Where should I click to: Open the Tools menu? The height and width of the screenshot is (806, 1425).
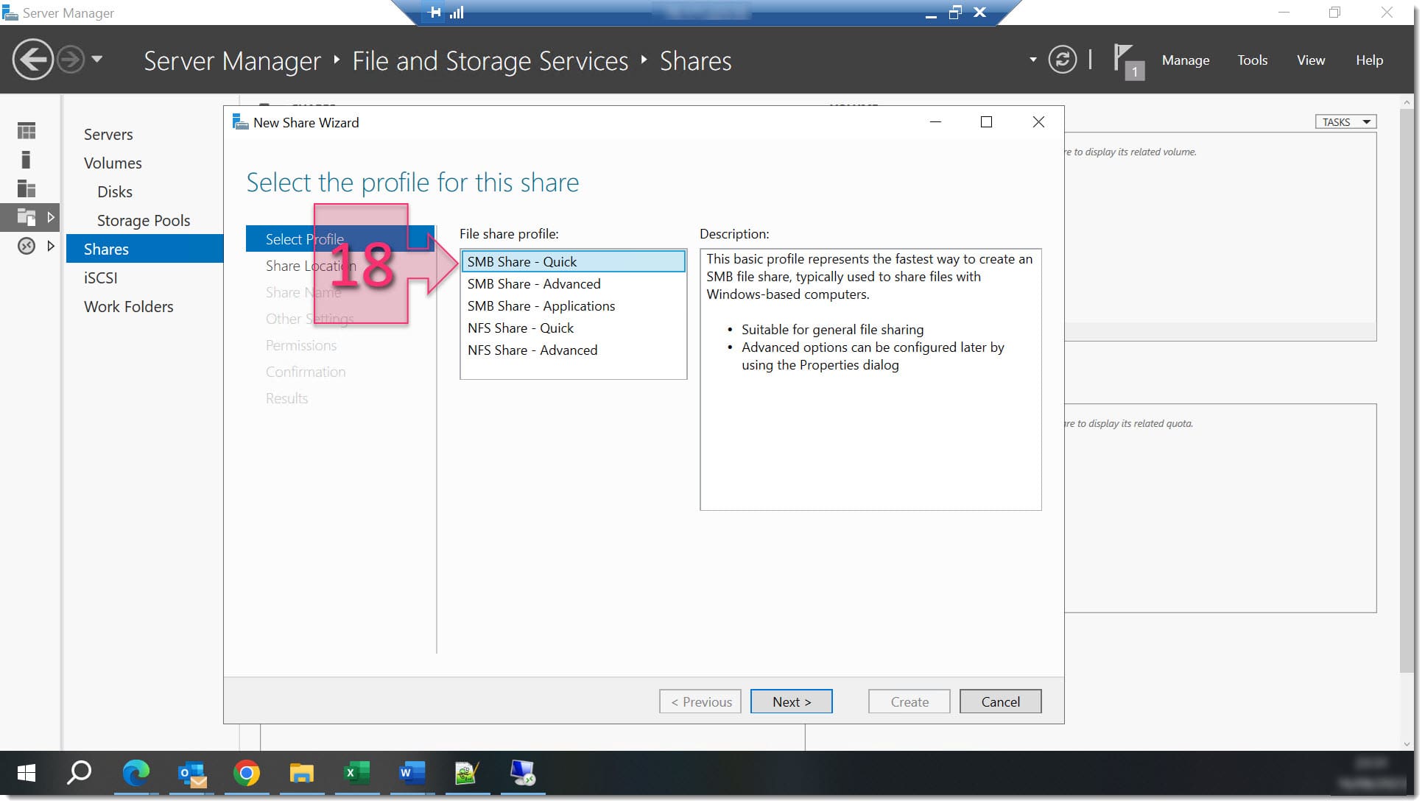pyautogui.click(x=1252, y=60)
